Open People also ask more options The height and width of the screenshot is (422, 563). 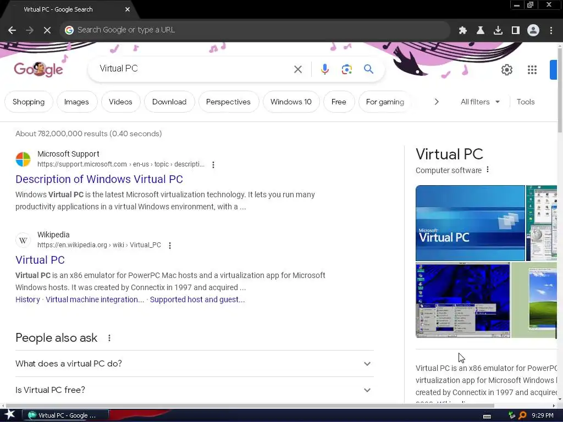109,338
